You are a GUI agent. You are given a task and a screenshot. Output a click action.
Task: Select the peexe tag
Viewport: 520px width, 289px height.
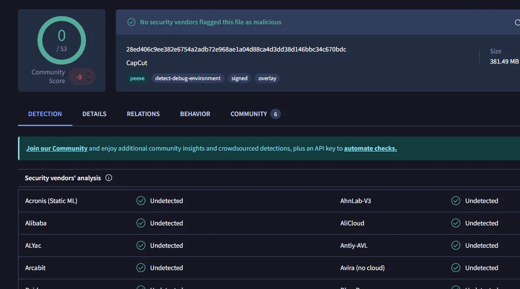(x=138, y=79)
